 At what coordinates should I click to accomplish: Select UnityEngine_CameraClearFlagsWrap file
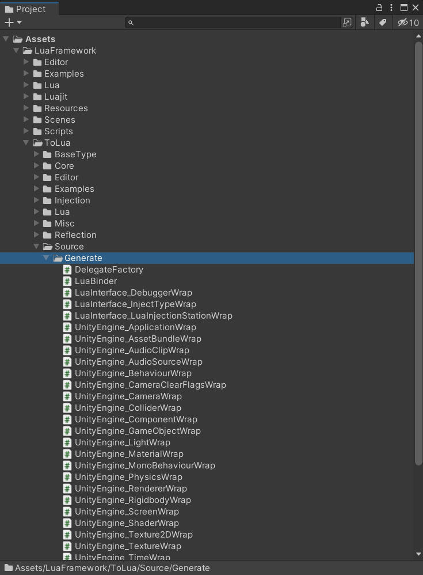150,385
